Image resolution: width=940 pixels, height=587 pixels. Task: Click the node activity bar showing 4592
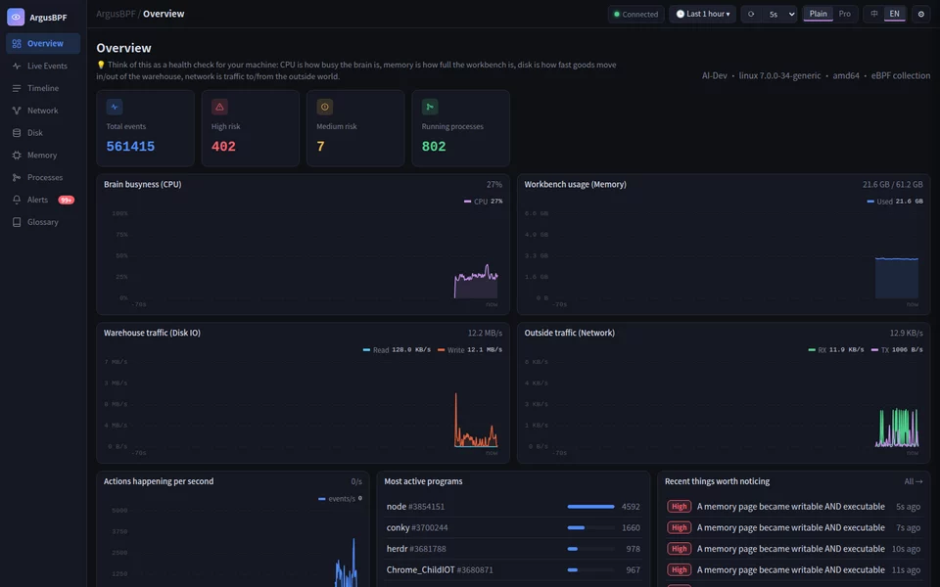click(x=590, y=507)
